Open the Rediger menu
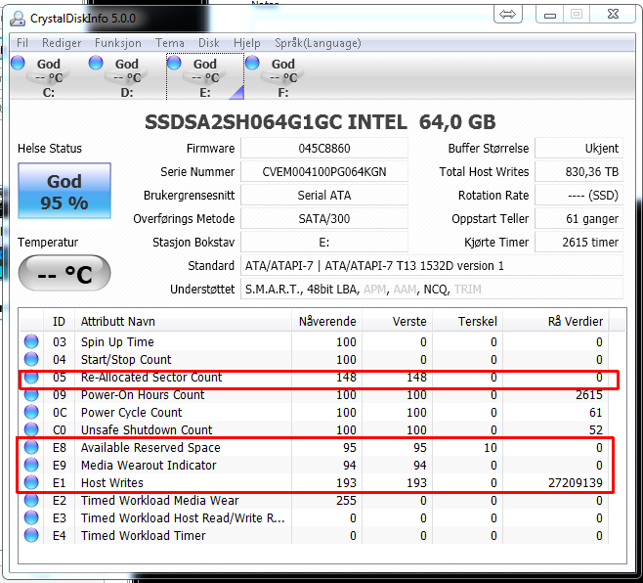This screenshot has height=583, width=643. coord(62,43)
